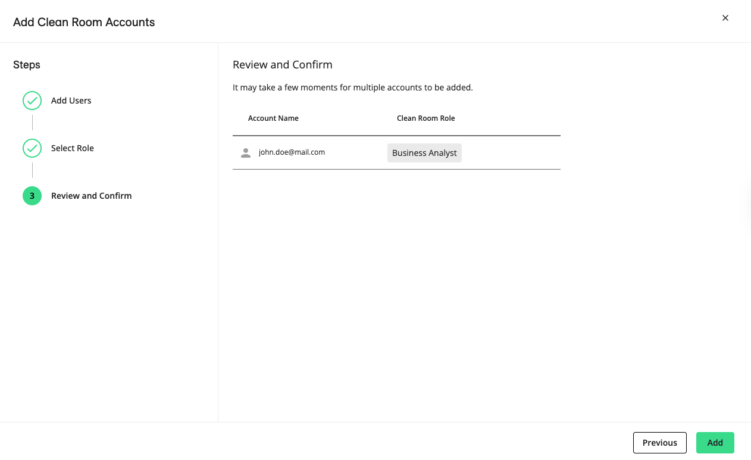Click the user avatar icon beside john.doe@mail.com
751x460 pixels.
click(245, 153)
